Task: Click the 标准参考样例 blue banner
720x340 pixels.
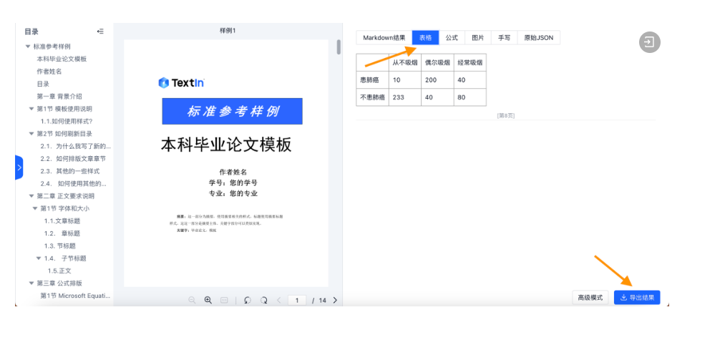Action: point(232,111)
